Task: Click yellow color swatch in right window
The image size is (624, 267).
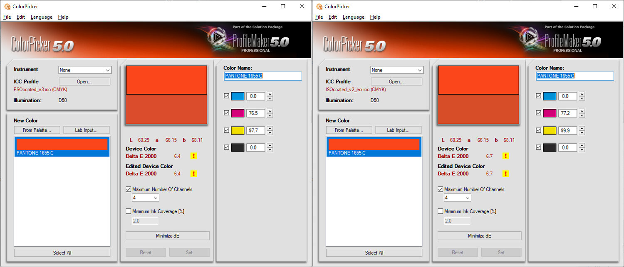Action: 550,130
